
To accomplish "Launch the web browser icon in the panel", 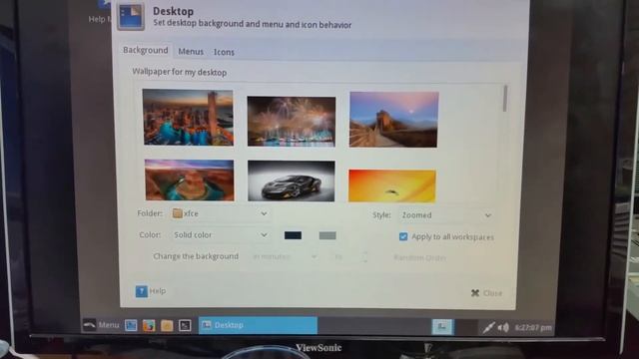I will pos(149,326).
